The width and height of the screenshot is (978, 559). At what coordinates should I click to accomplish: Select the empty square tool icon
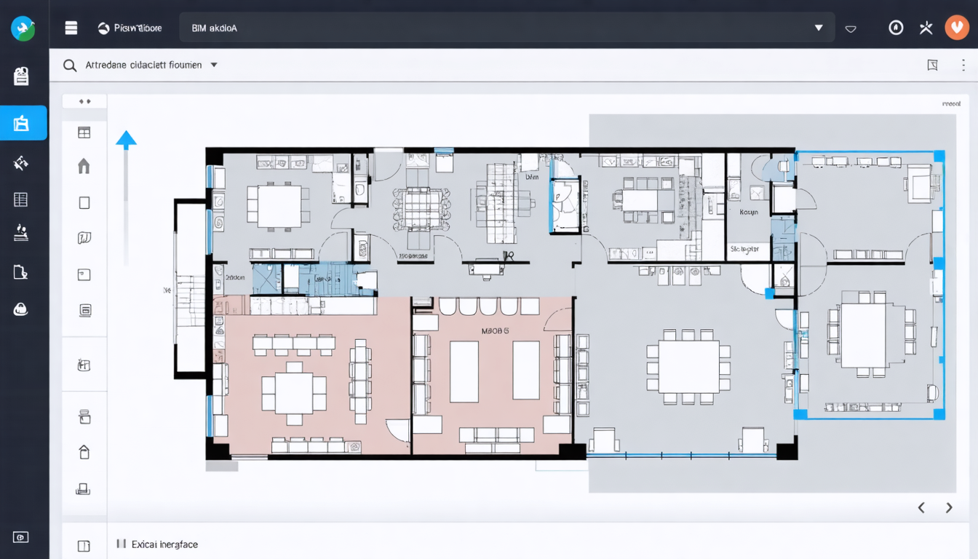[x=84, y=203]
